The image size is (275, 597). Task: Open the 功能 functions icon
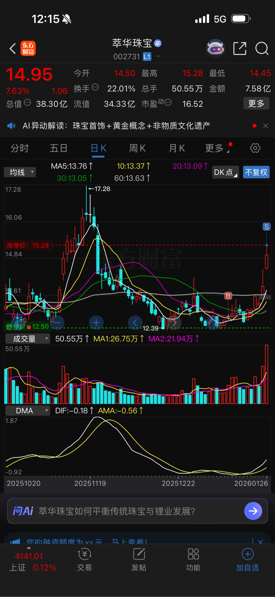click(x=193, y=560)
